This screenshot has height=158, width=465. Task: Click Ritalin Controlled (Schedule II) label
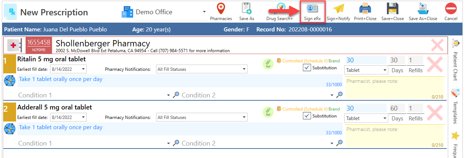(305, 61)
